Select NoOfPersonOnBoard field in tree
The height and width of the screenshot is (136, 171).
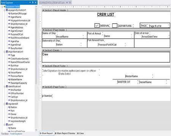[20, 38]
